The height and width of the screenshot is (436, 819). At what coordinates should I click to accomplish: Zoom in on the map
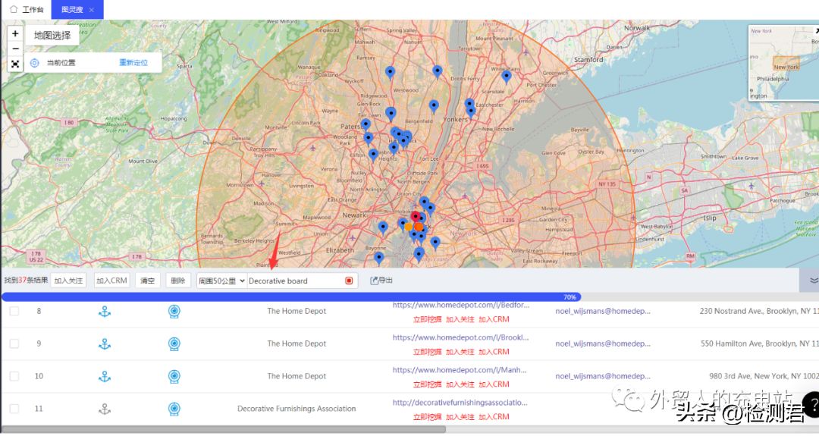15,34
